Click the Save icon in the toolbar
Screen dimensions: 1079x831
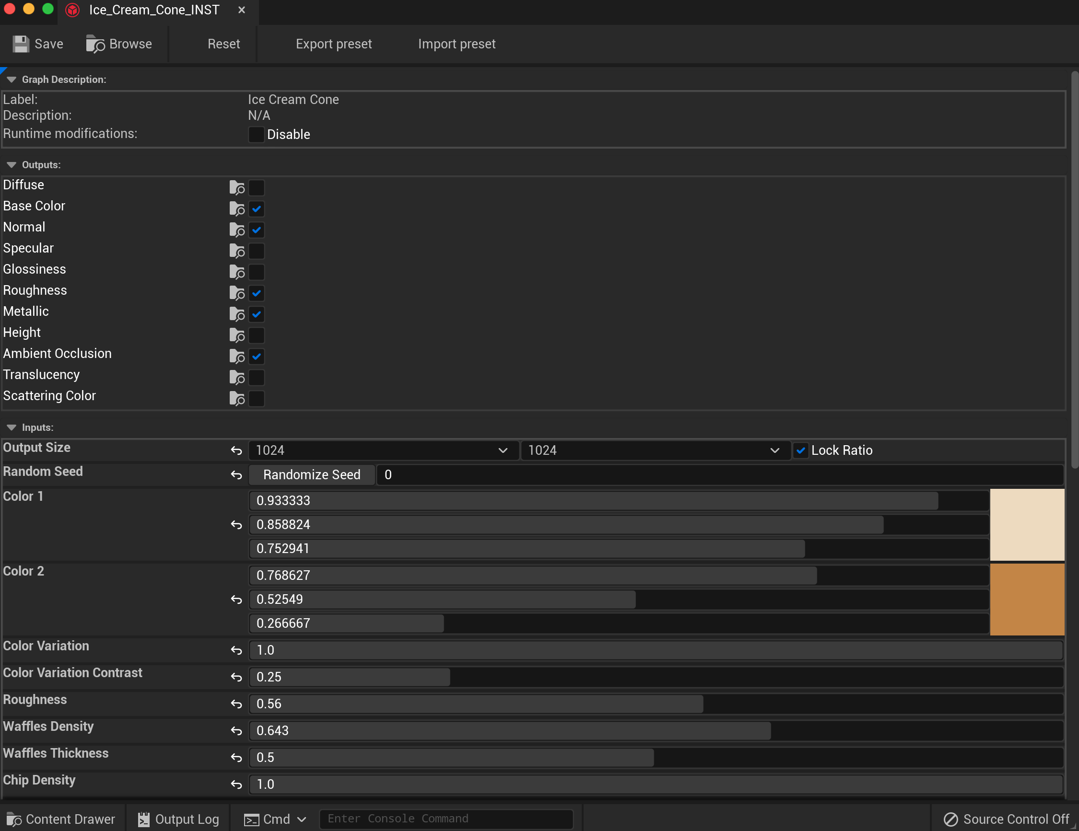coord(21,44)
